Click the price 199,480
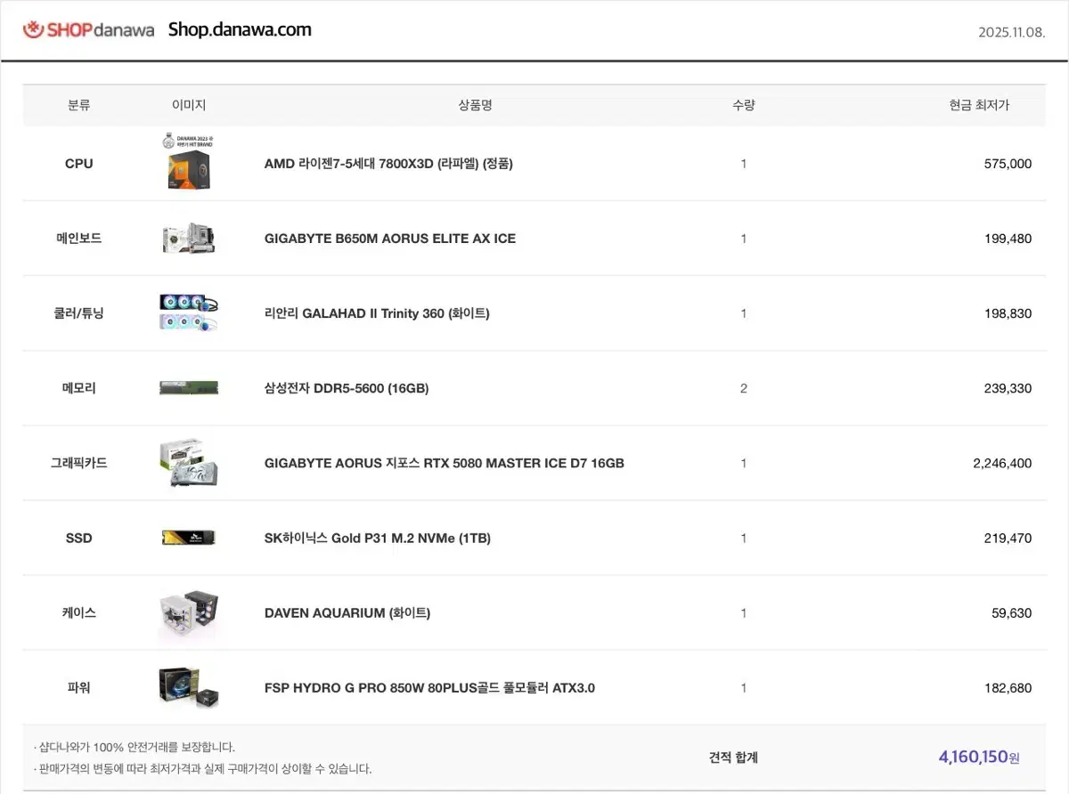Image resolution: width=1069 pixels, height=794 pixels. 1007,239
